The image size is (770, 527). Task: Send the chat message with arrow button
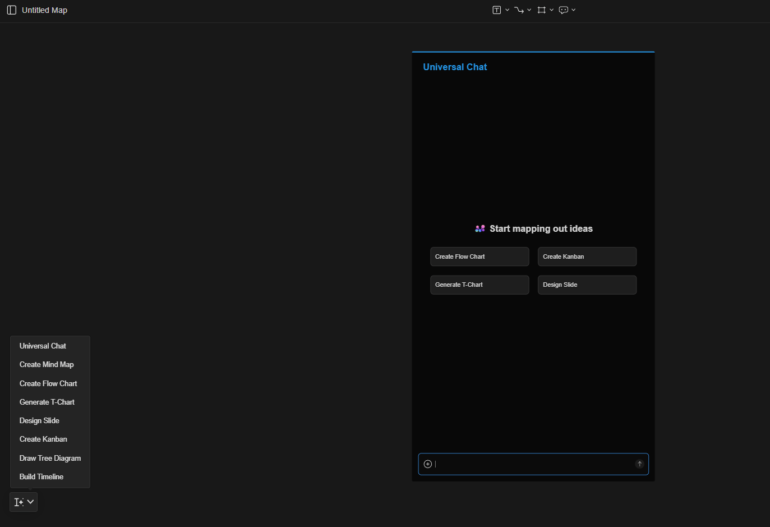(x=639, y=464)
